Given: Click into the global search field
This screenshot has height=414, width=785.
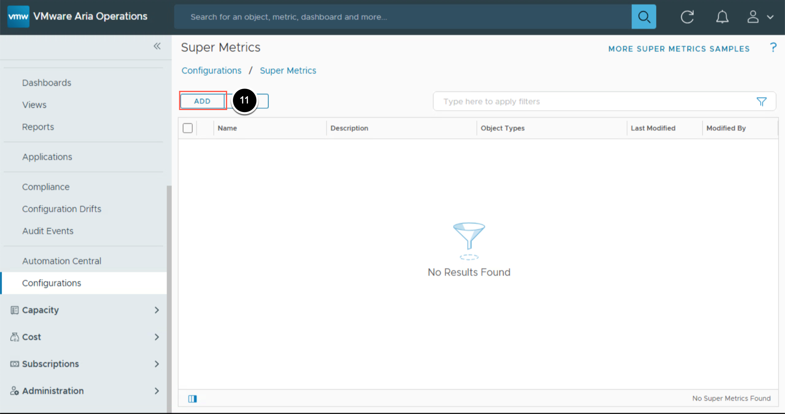Looking at the screenshot, I should coord(403,17).
